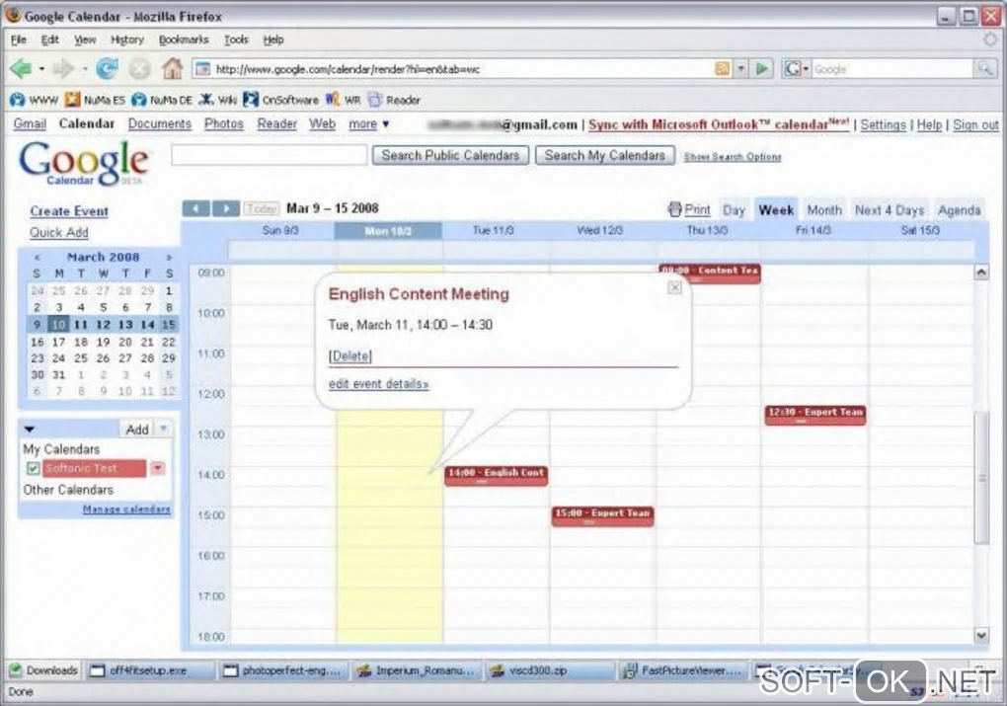Click the Search Public Calendars button
This screenshot has width=1007, height=706.
coord(450,155)
